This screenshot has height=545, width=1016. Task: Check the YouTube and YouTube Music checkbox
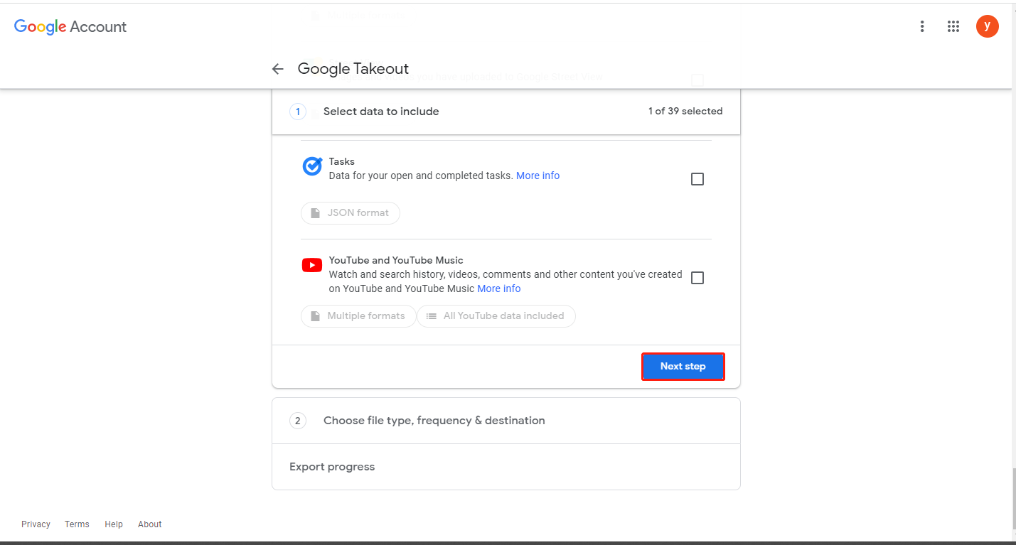pyautogui.click(x=697, y=277)
